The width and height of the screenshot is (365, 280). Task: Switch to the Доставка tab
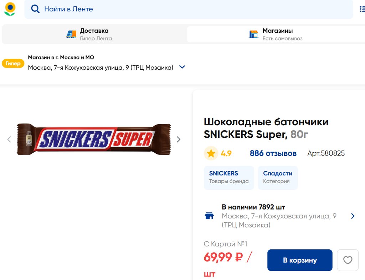94,34
